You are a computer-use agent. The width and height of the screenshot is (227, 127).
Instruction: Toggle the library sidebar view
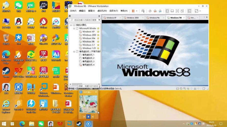[167, 11]
